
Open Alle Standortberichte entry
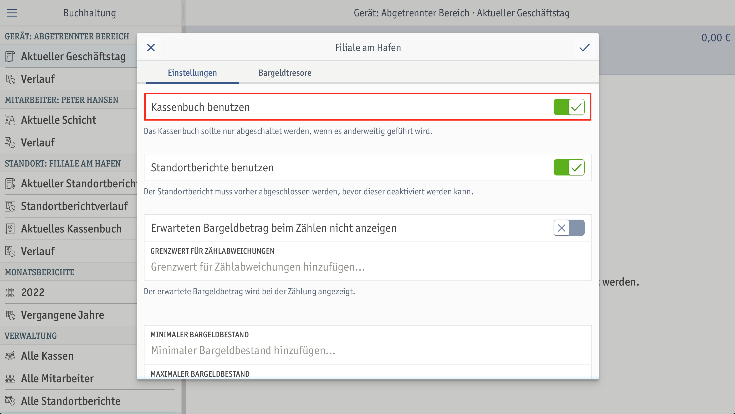(x=70, y=401)
